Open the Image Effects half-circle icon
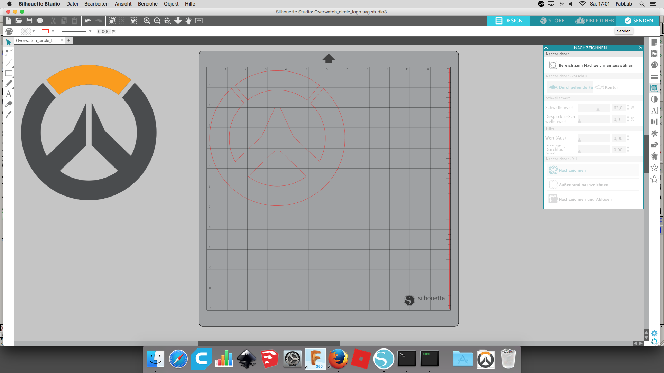 pyautogui.click(x=654, y=99)
